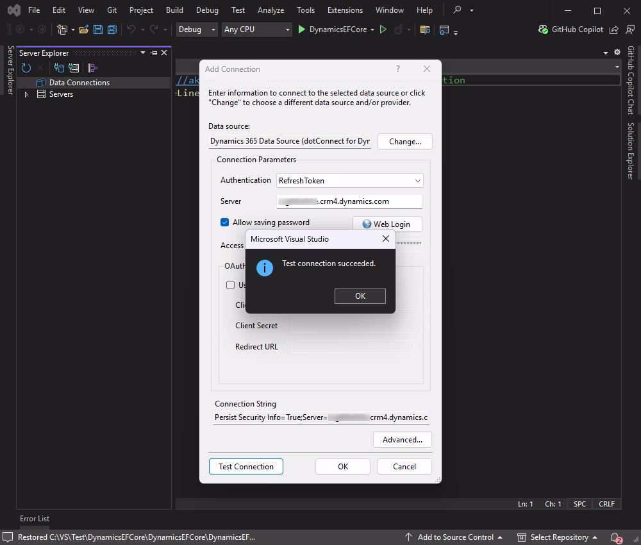Click the Connection String text field

point(321,417)
